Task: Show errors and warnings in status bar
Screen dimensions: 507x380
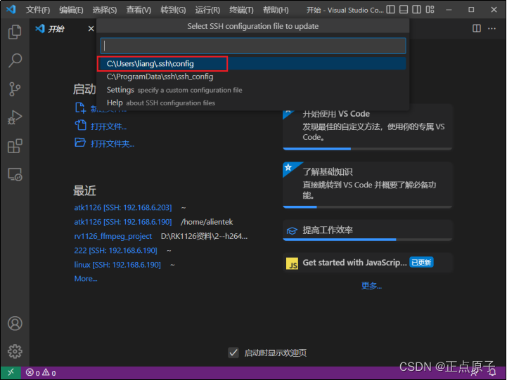Action: tap(41, 373)
